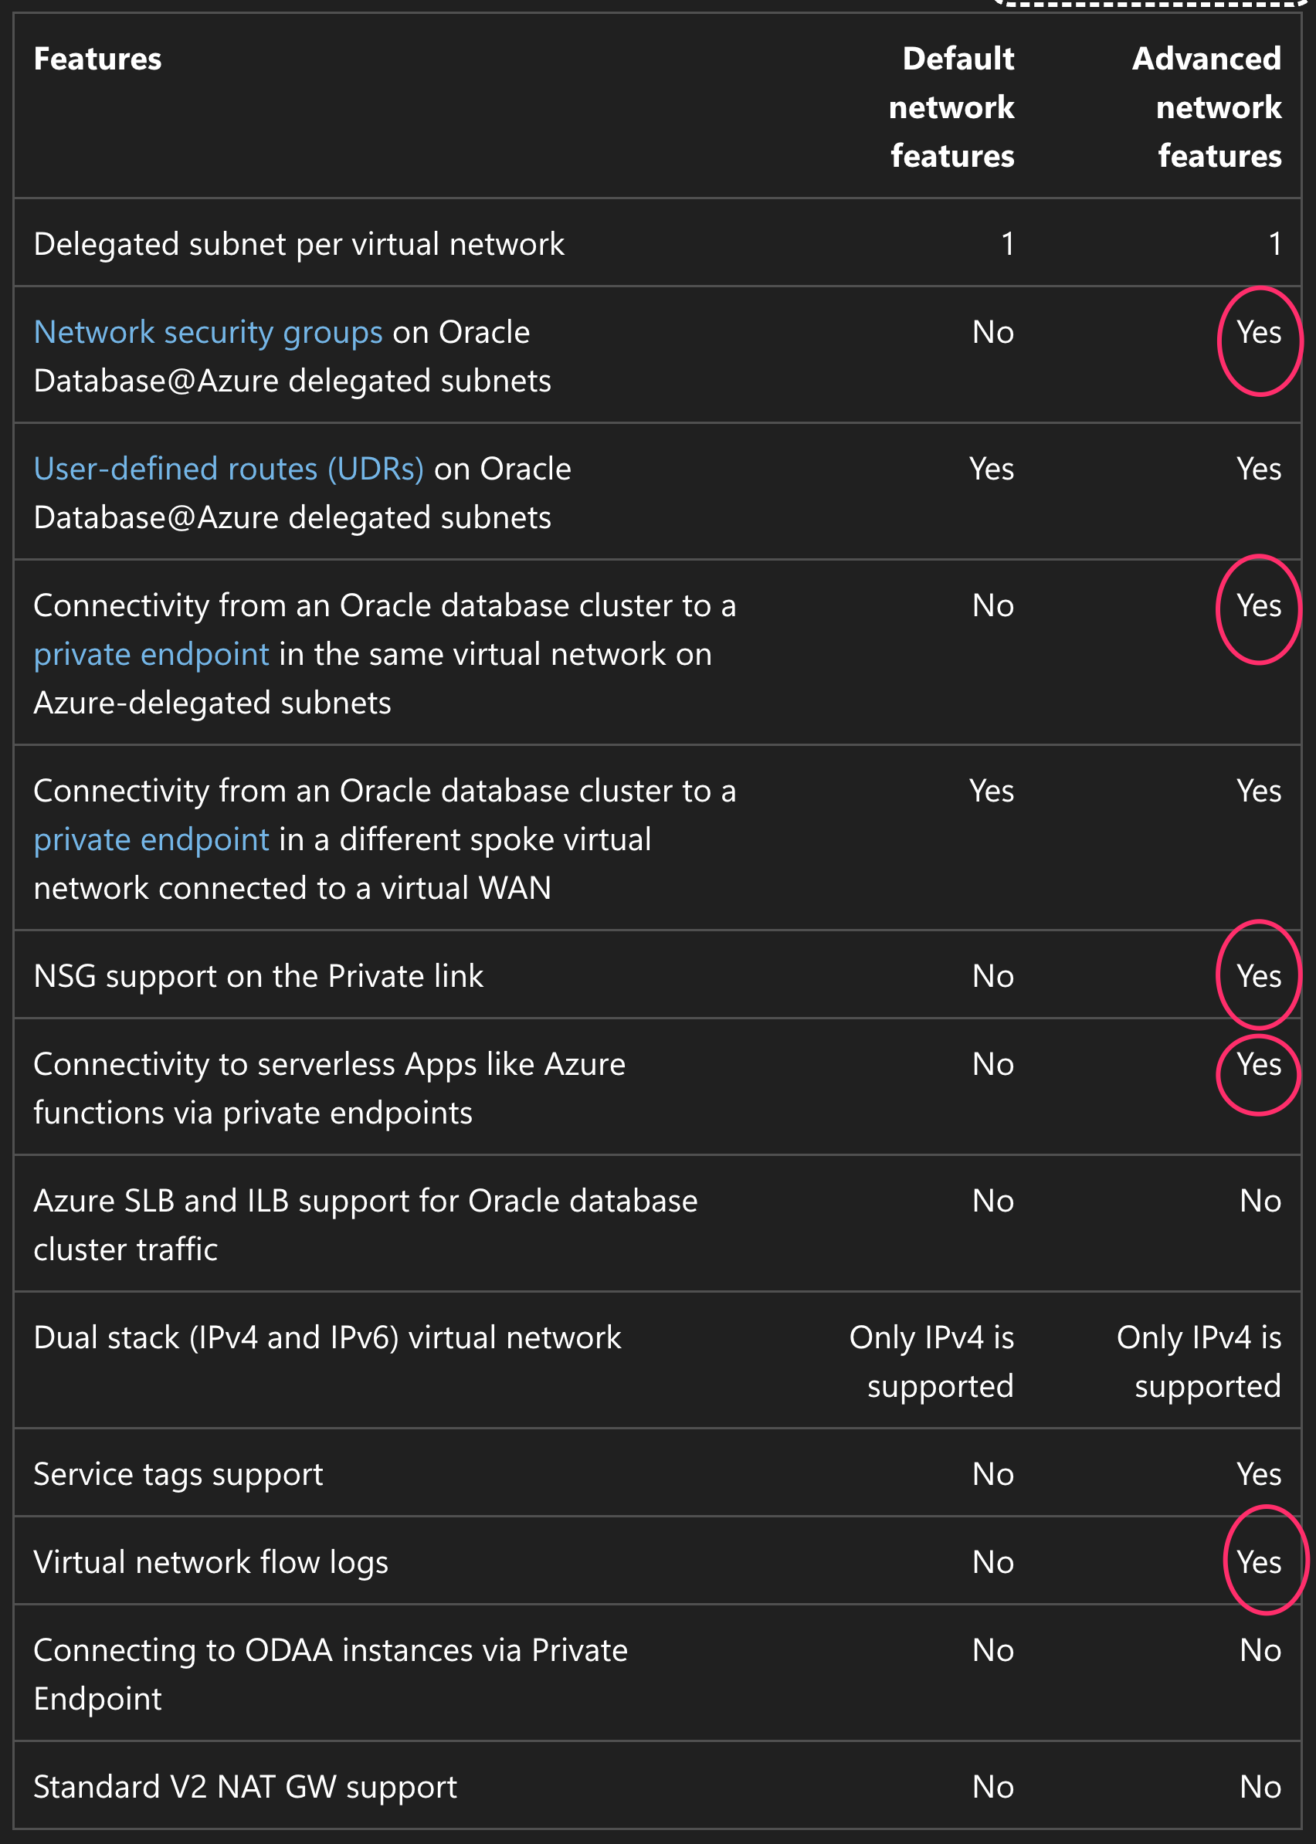Select the 'Standard V2 NAT GW support' text
1316x1844 pixels.
tap(245, 1787)
